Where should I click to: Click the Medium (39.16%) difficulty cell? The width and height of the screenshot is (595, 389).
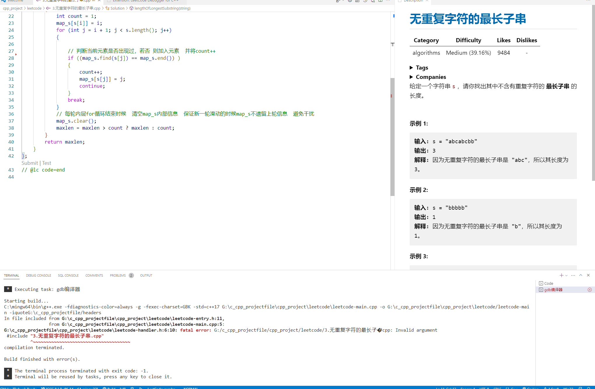click(468, 53)
